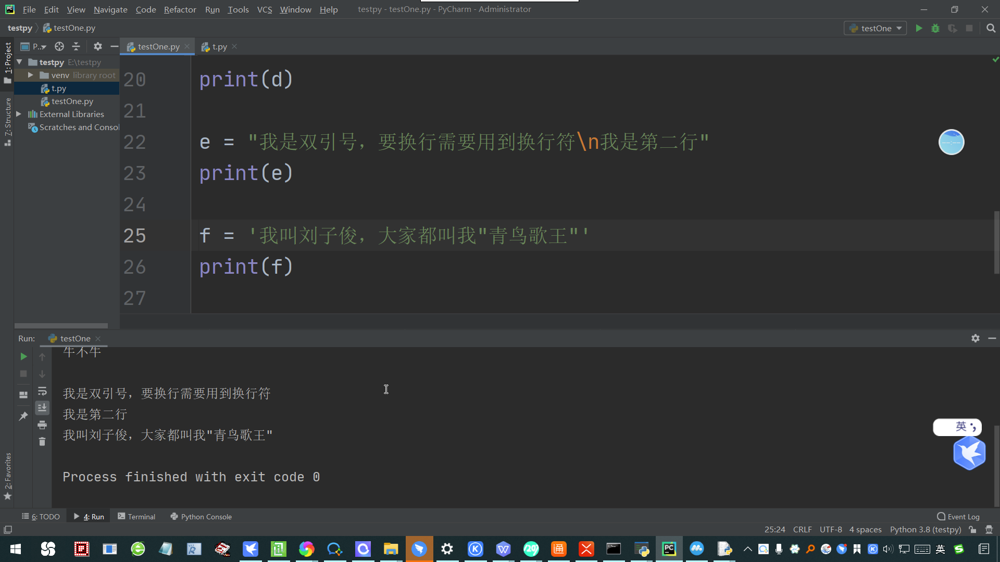Clear Run console with trash icon
The width and height of the screenshot is (1000, 562).
[x=42, y=442]
